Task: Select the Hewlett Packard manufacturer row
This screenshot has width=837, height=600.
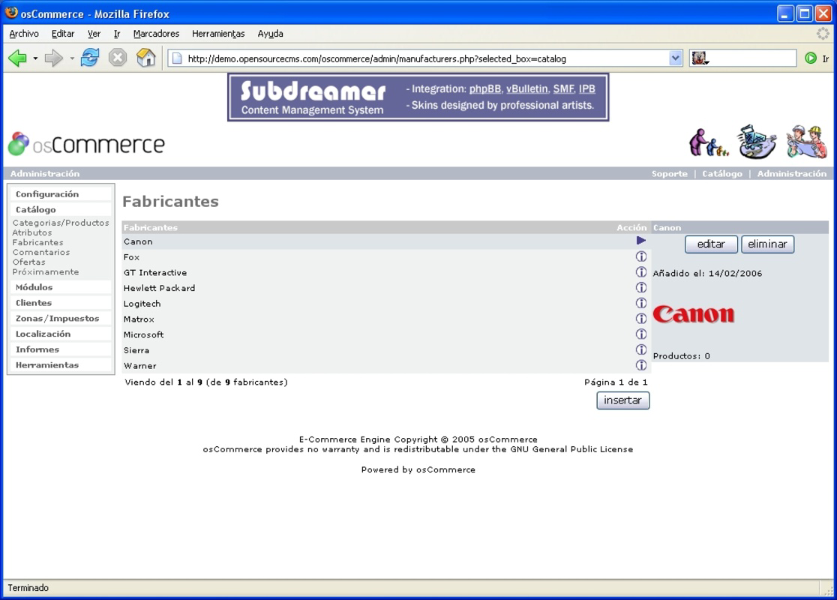Action: click(386, 288)
